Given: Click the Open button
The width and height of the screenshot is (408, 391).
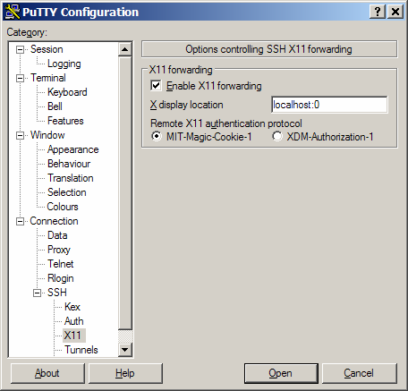Looking at the screenshot, I should pos(281,373).
